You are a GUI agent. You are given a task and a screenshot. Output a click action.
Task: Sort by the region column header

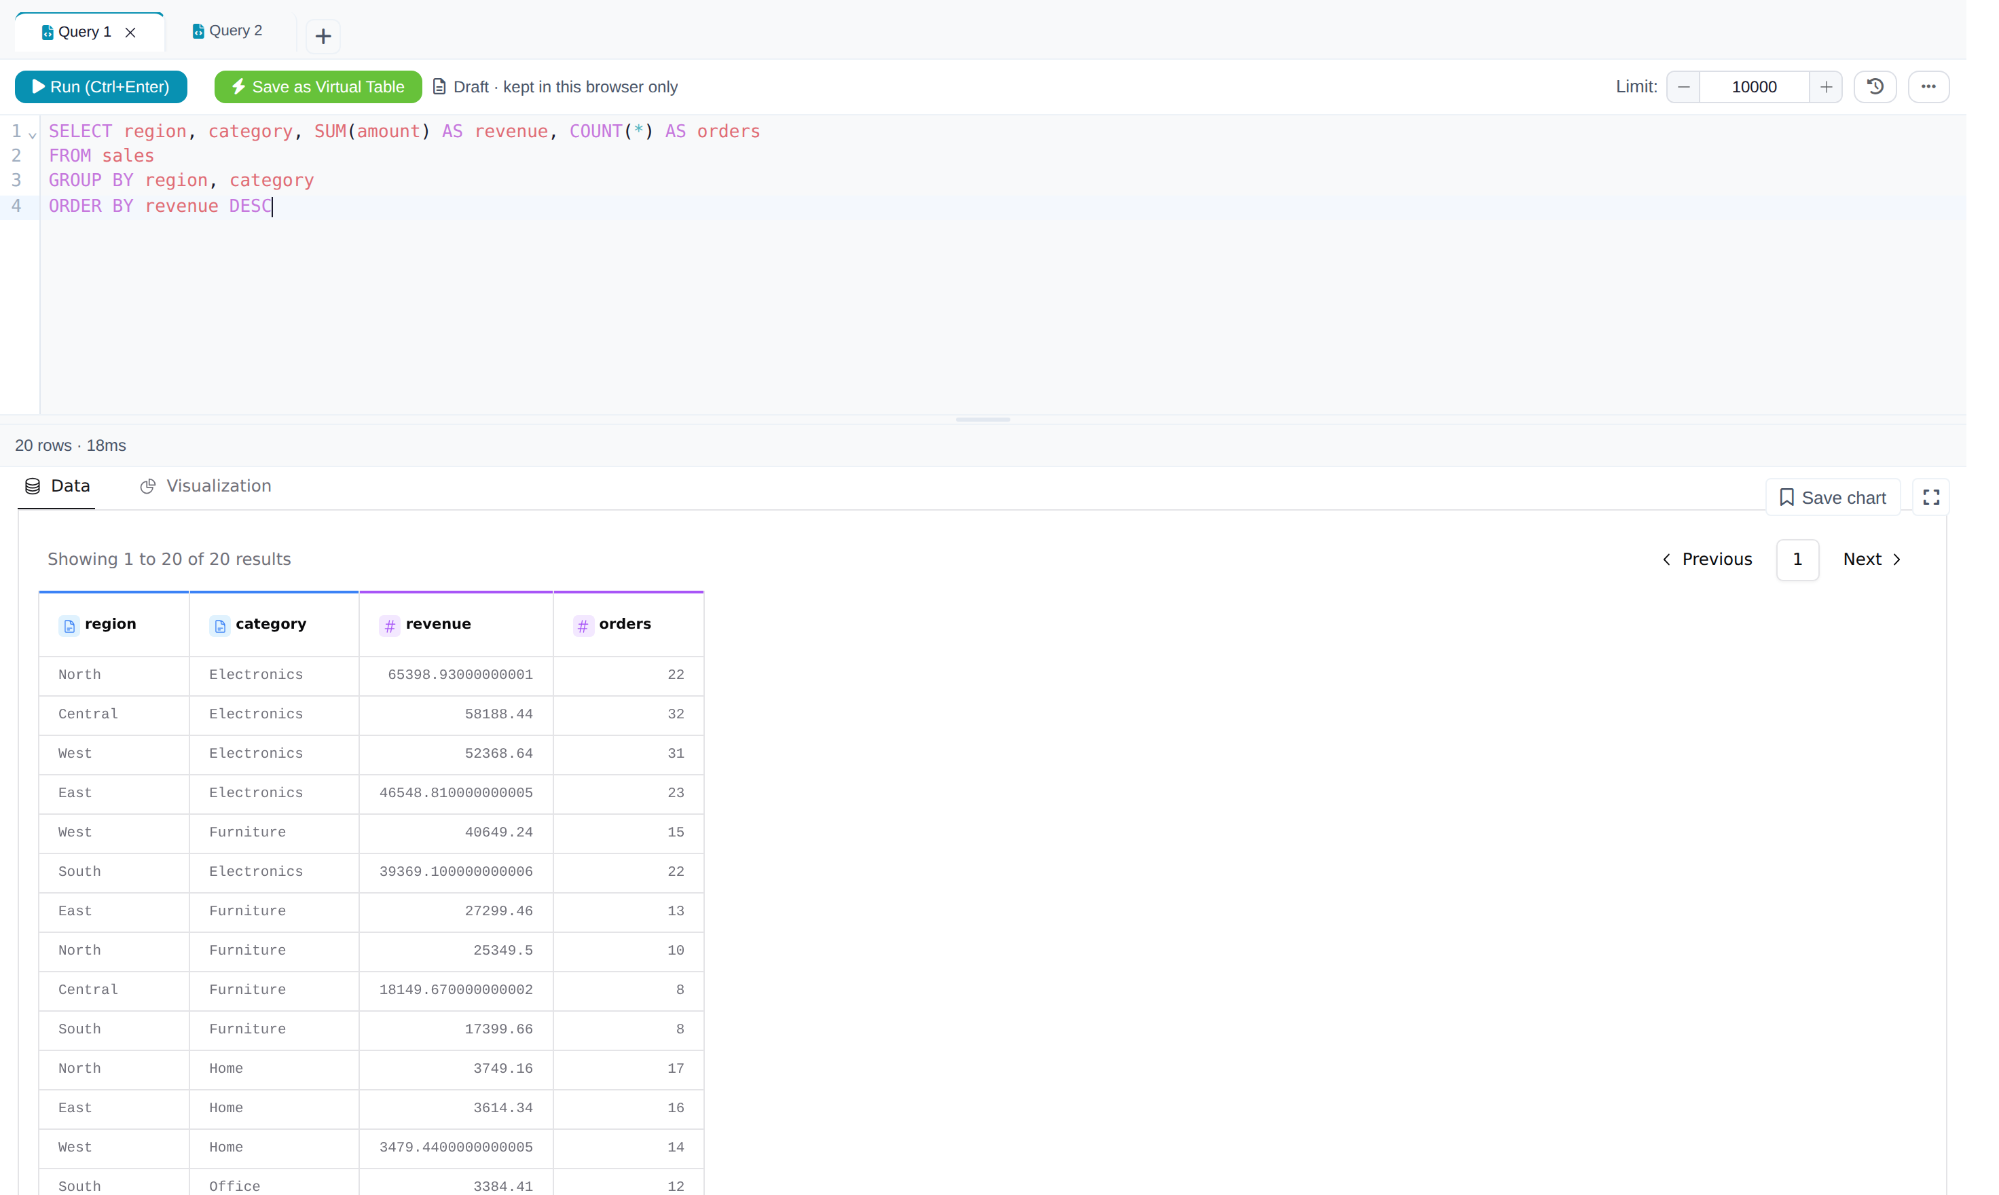(113, 624)
